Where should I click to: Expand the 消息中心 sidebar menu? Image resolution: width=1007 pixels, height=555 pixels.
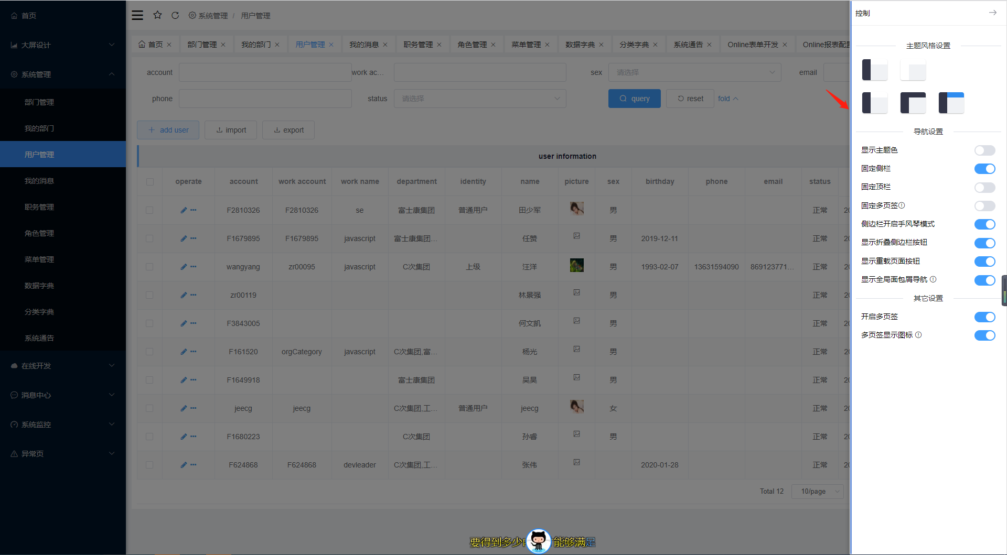(63, 395)
